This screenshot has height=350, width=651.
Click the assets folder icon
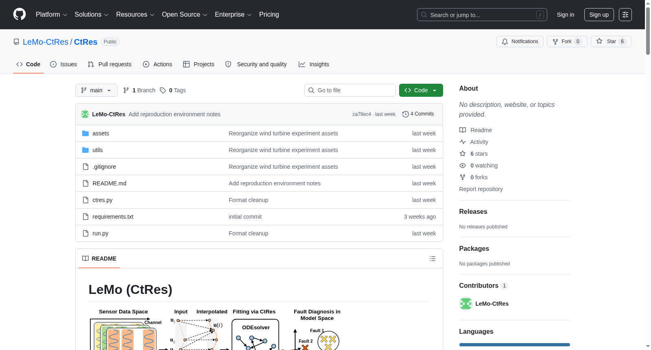pyautogui.click(x=85, y=133)
